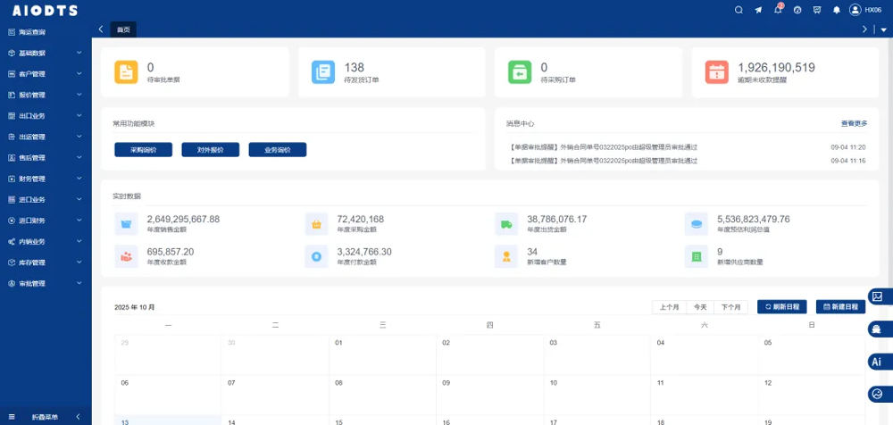Expand the 财务管理 sidebar menu
Image resolution: width=893 pixels, height=425 pixels.
45,179
